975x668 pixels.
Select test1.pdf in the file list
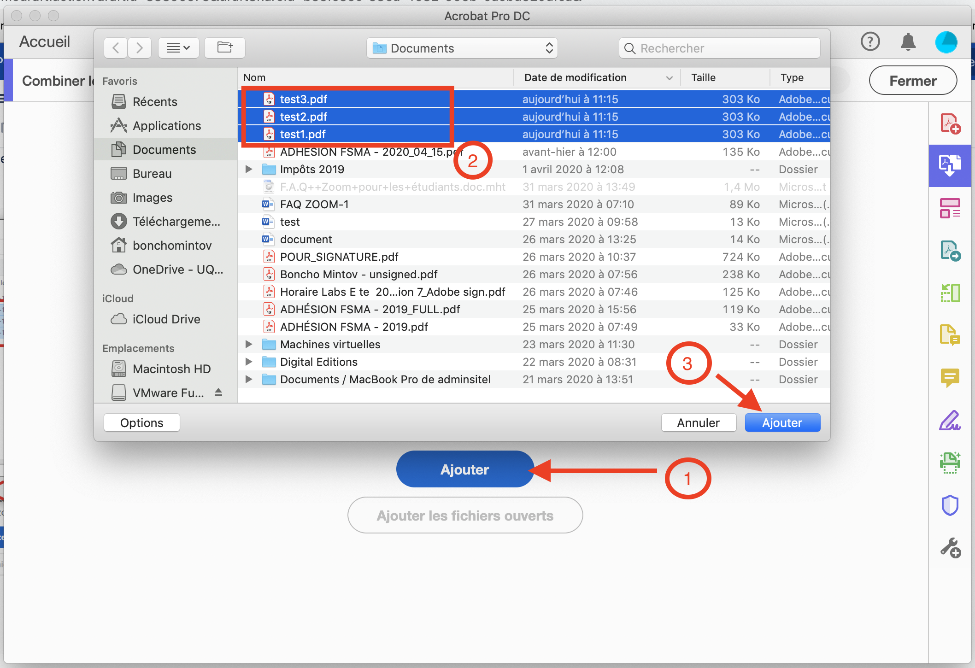pos(534,134)
